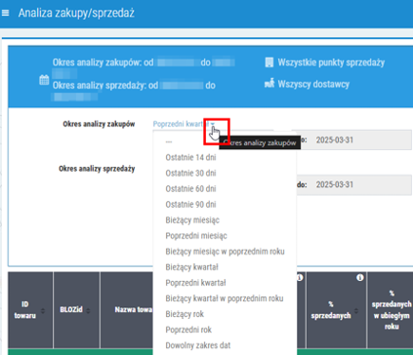The width and height of the screenshot is (413, 355).
Task: Open the hamburger navigation menu
Action: 5,13
